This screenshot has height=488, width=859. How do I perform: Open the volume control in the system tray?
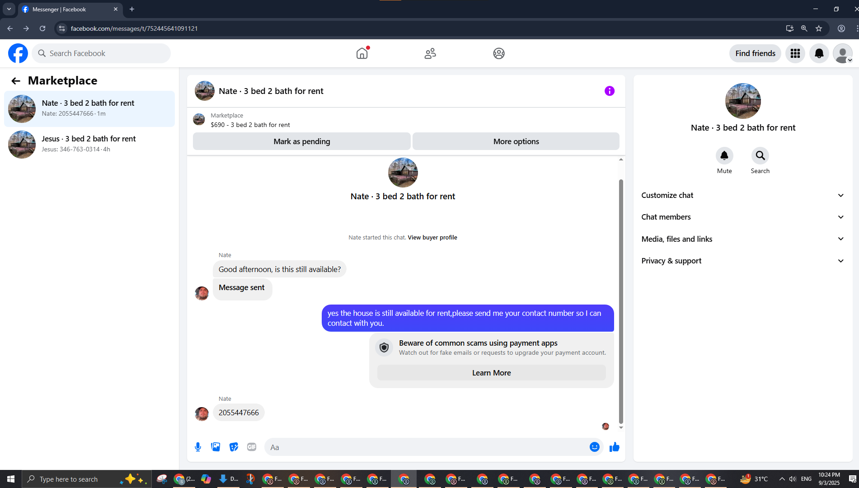793,479
